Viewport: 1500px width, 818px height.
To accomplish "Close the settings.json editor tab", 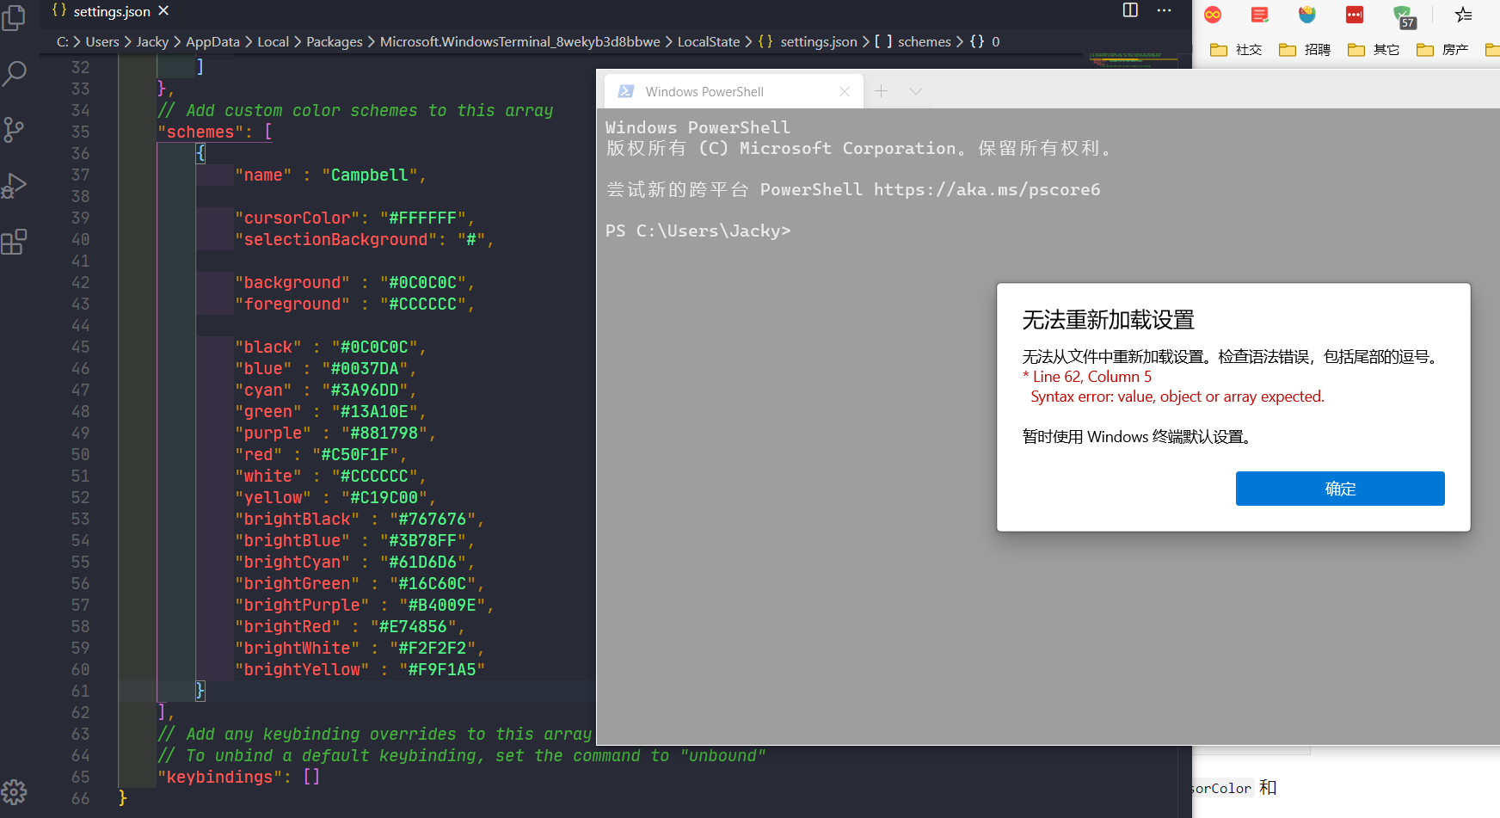I will (x=163, y=11).
